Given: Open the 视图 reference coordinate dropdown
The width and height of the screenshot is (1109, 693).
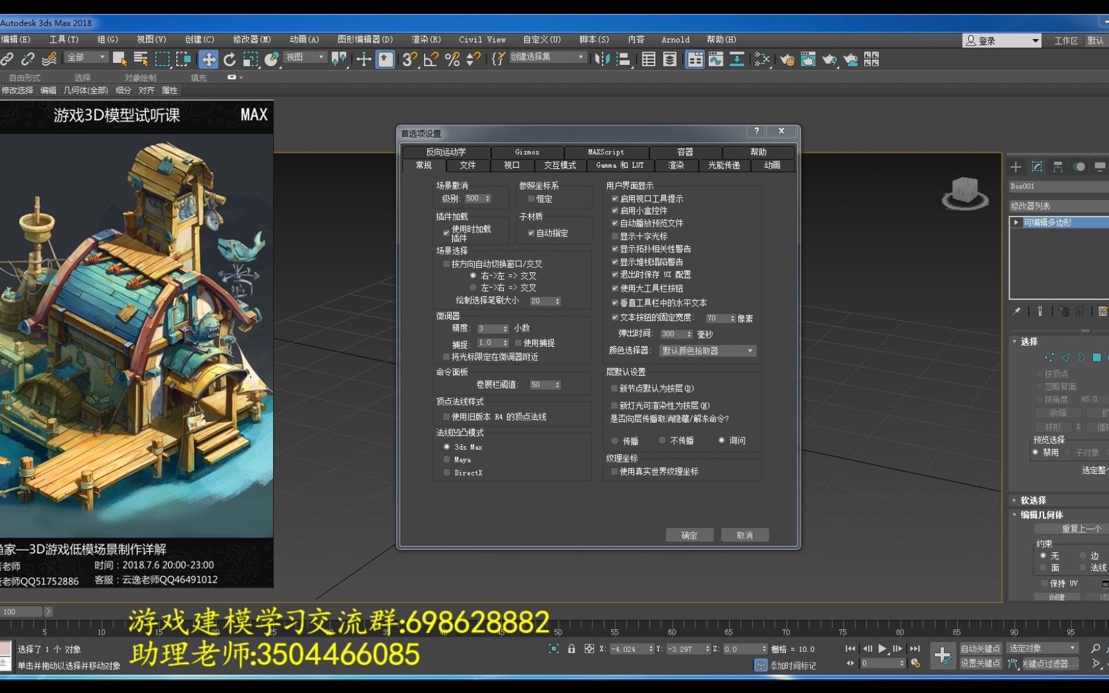Looking at the screenshot, I should click(305, 57).
